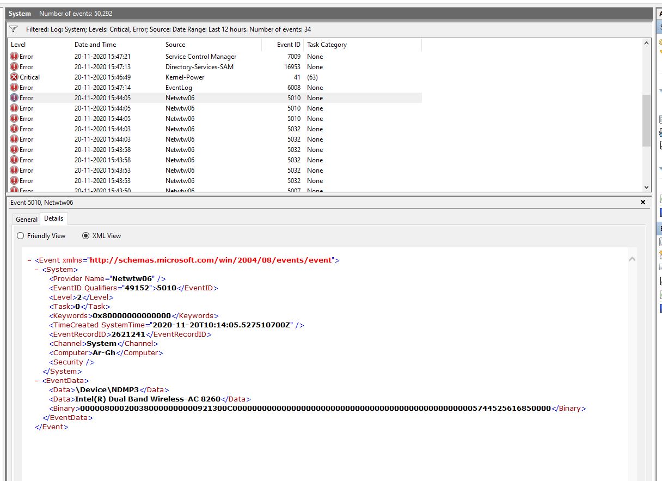Click the Security XML element
Screen dimensions: 662x481
pyautogui.click(x=72, y=362)
